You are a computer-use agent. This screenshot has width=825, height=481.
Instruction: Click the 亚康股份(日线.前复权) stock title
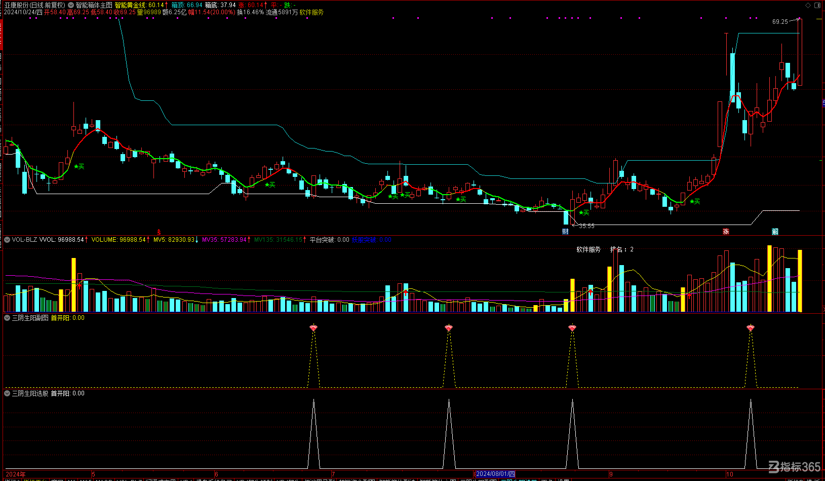[x=35, y=5]
